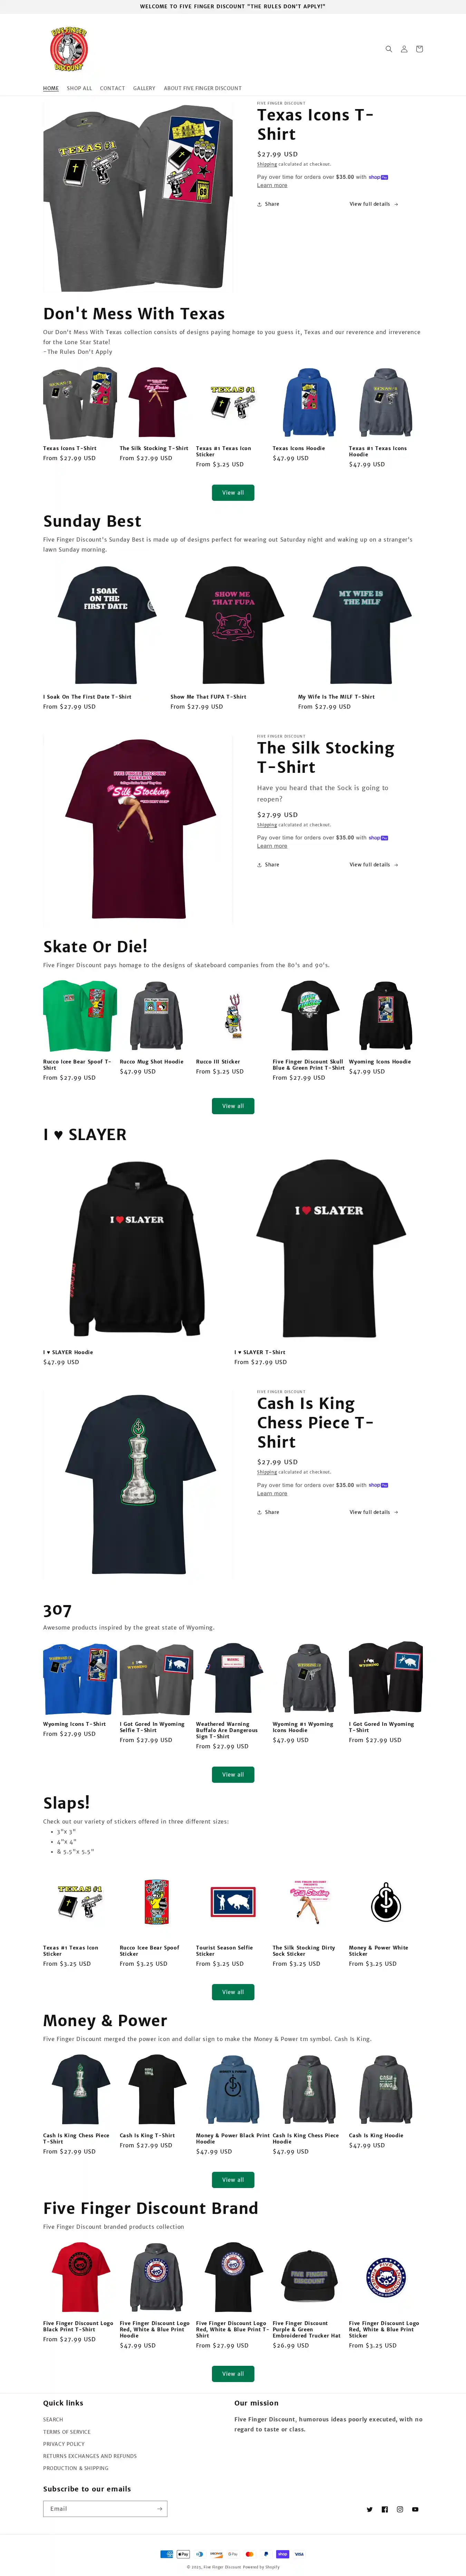This screenshot has height=2576, width=466.
Task: Click View all under Don't Mess With Texas
Action: click(233, 492)
